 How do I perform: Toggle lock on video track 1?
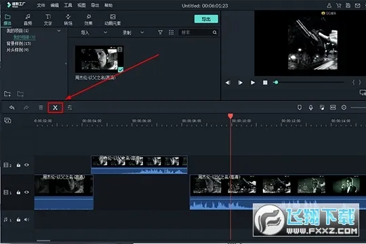[18, 192]
